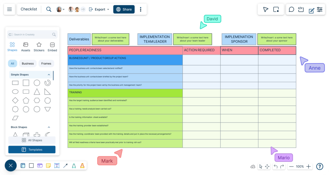Viewport: 329px width, 175px height.
Task: Click the Checklist document title
Action: pyautogui.click(x=29, y=9)
